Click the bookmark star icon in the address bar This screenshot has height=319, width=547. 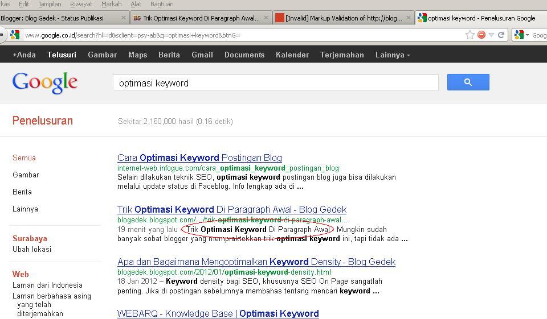tap(470, 35)
